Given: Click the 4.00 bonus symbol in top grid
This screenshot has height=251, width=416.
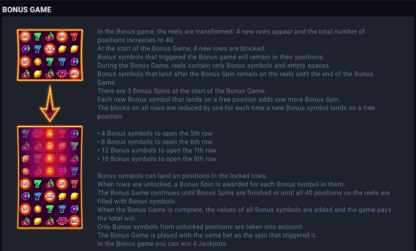Looking at the screenshot, I should click(25, 61).
